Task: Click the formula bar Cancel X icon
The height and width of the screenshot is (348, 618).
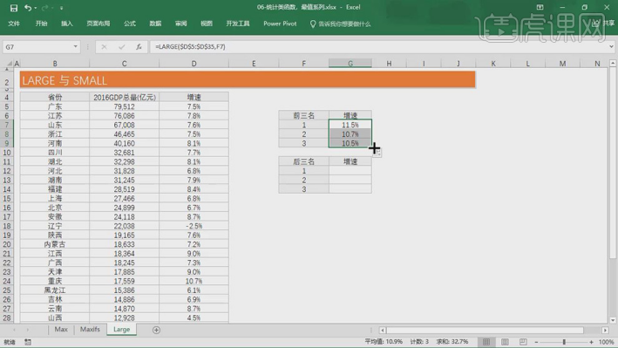Action: [104, 47]
